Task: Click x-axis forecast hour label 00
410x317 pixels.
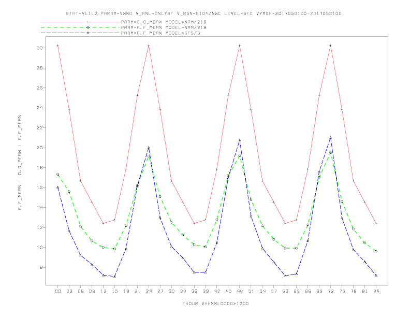Action: (x=58, y=291)
